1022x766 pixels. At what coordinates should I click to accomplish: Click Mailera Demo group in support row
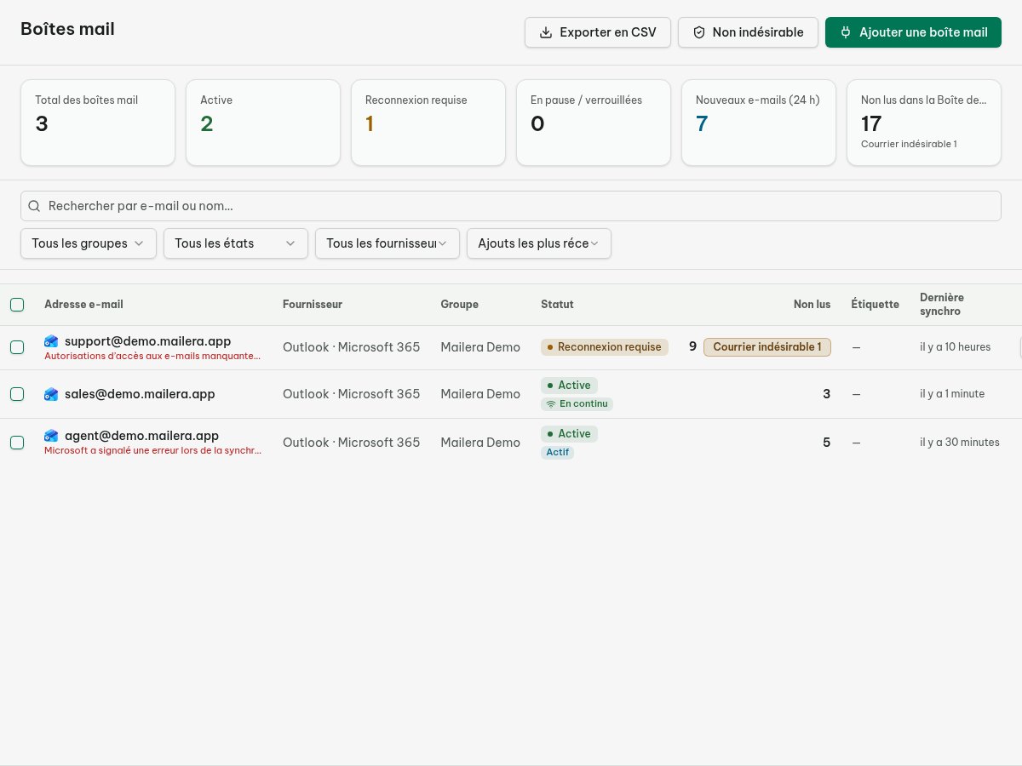(x=480, y=347)
